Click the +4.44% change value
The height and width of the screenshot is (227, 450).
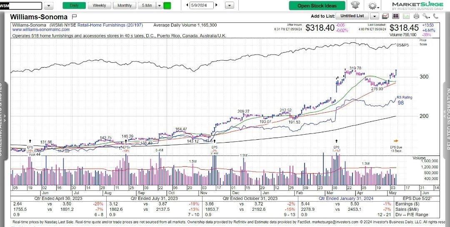[x=428, y=30]
